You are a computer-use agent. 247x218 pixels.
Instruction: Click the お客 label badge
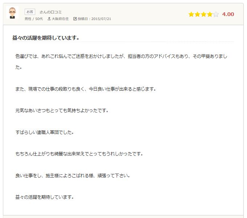(30, 12)
